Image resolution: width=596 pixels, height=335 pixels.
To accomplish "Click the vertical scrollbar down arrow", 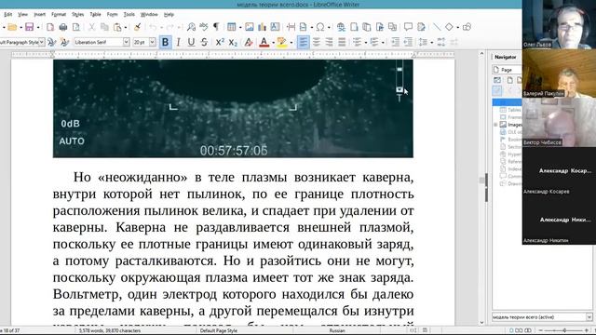I will 482,323.
